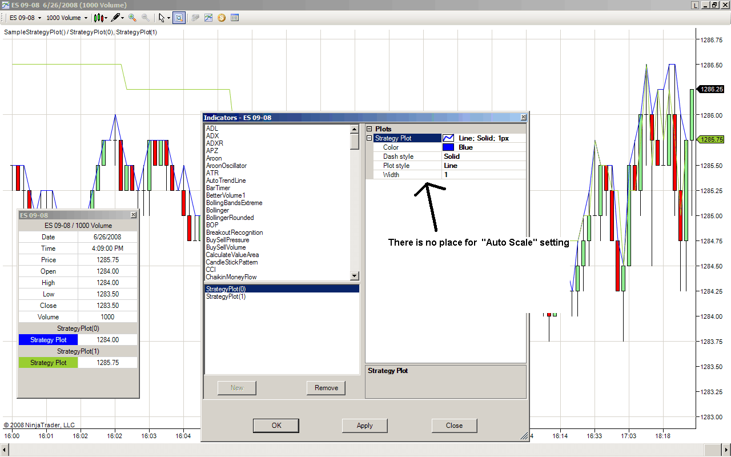Close the Indicators dialog with X

[523, 118]
